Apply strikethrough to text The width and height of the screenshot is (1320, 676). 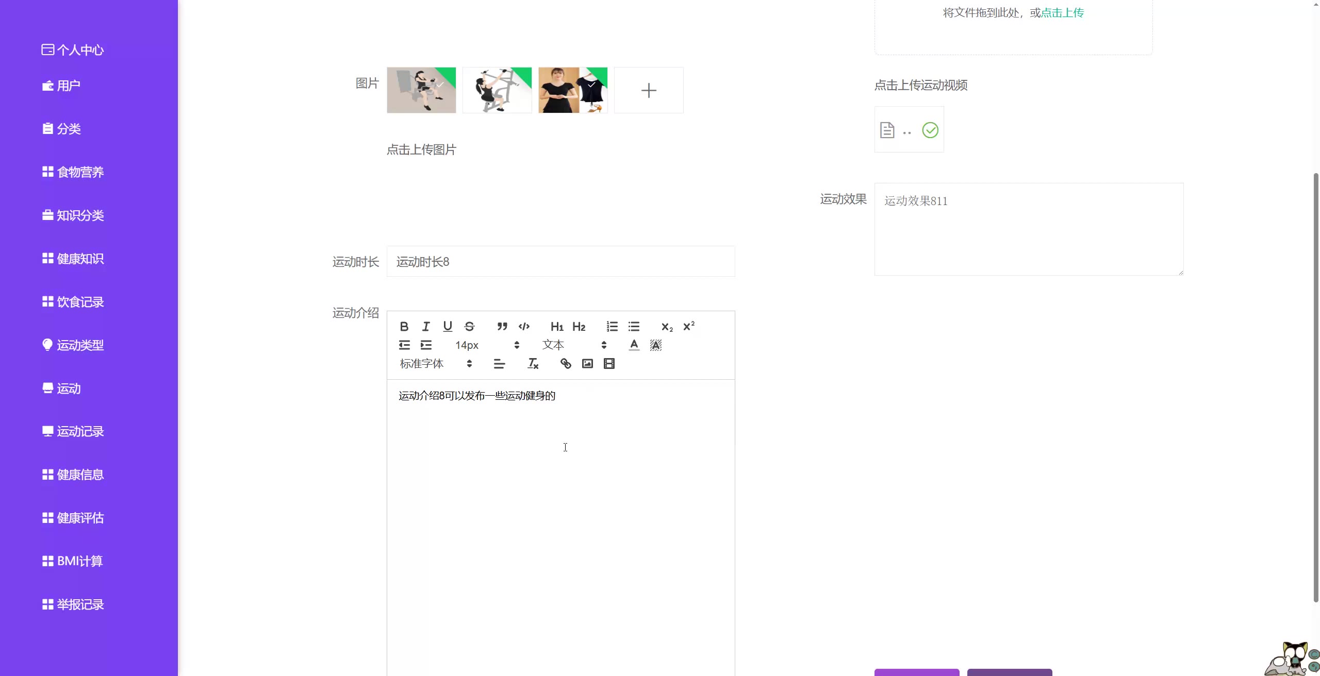pos(469,327)
